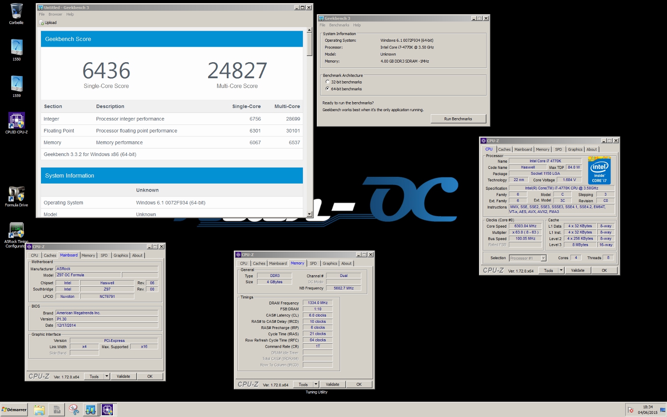Open Browser menu in Geekbench results window
This screenshot has width=667, height=417.
(55, 14)
